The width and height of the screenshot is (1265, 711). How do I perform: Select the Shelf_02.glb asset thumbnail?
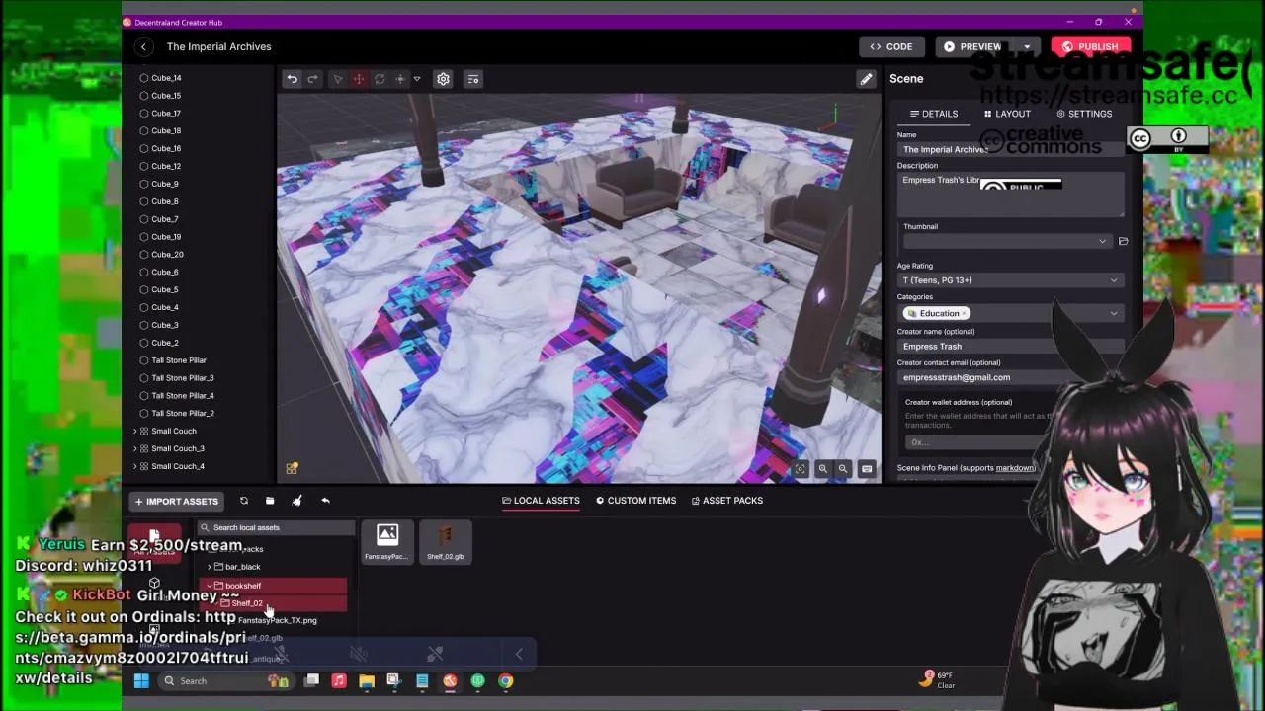[x=446, y=541]
